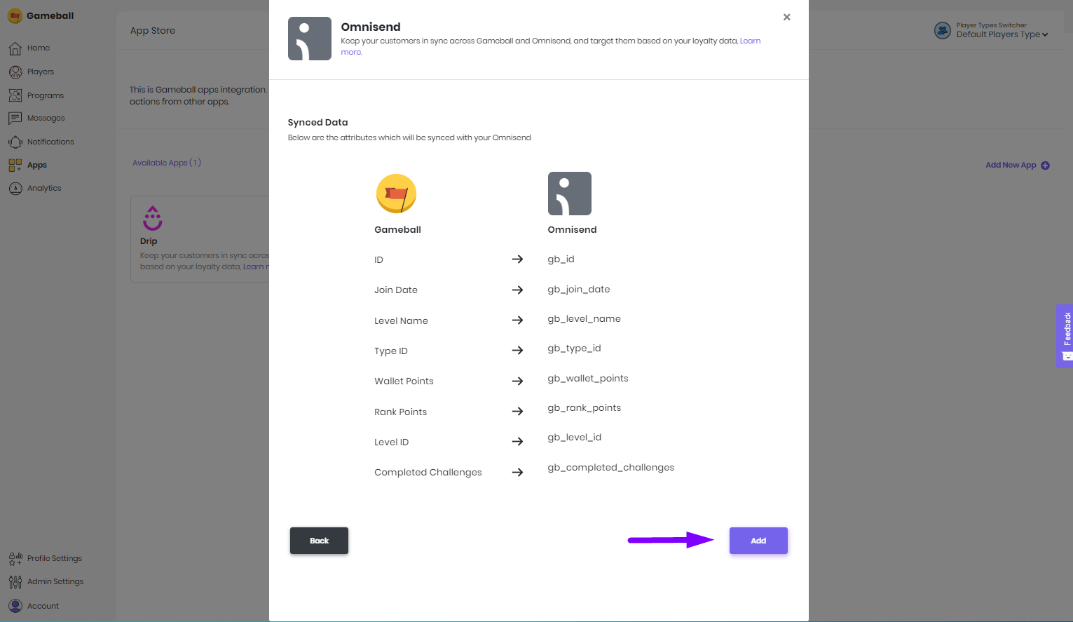Click the Account avatar icon
Image resolution: width=1073 pixels, height=622 pixels.
click(15, 606)
